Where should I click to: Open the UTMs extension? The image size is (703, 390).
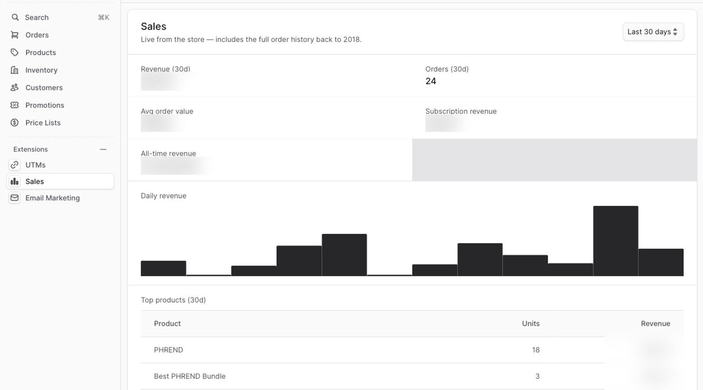(x=60, y=165)
